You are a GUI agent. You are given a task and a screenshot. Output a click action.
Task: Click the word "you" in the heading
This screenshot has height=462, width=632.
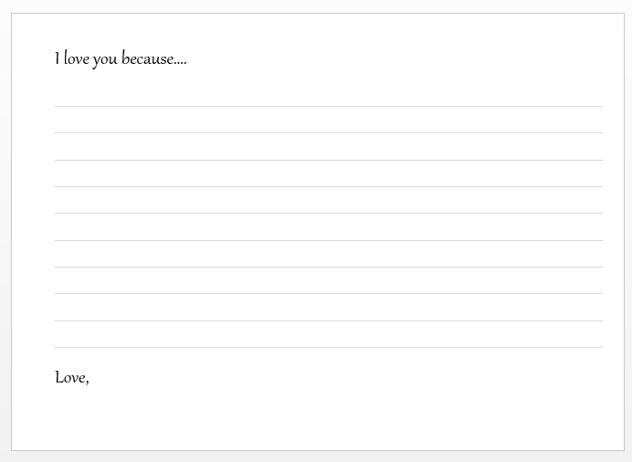[x=105, y=60]
